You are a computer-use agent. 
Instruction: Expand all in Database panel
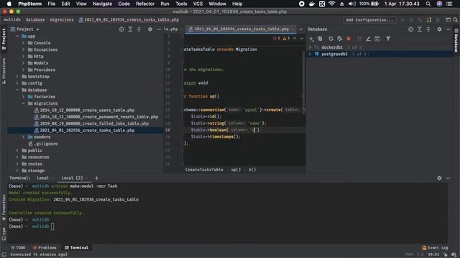(x=420, y=29)
